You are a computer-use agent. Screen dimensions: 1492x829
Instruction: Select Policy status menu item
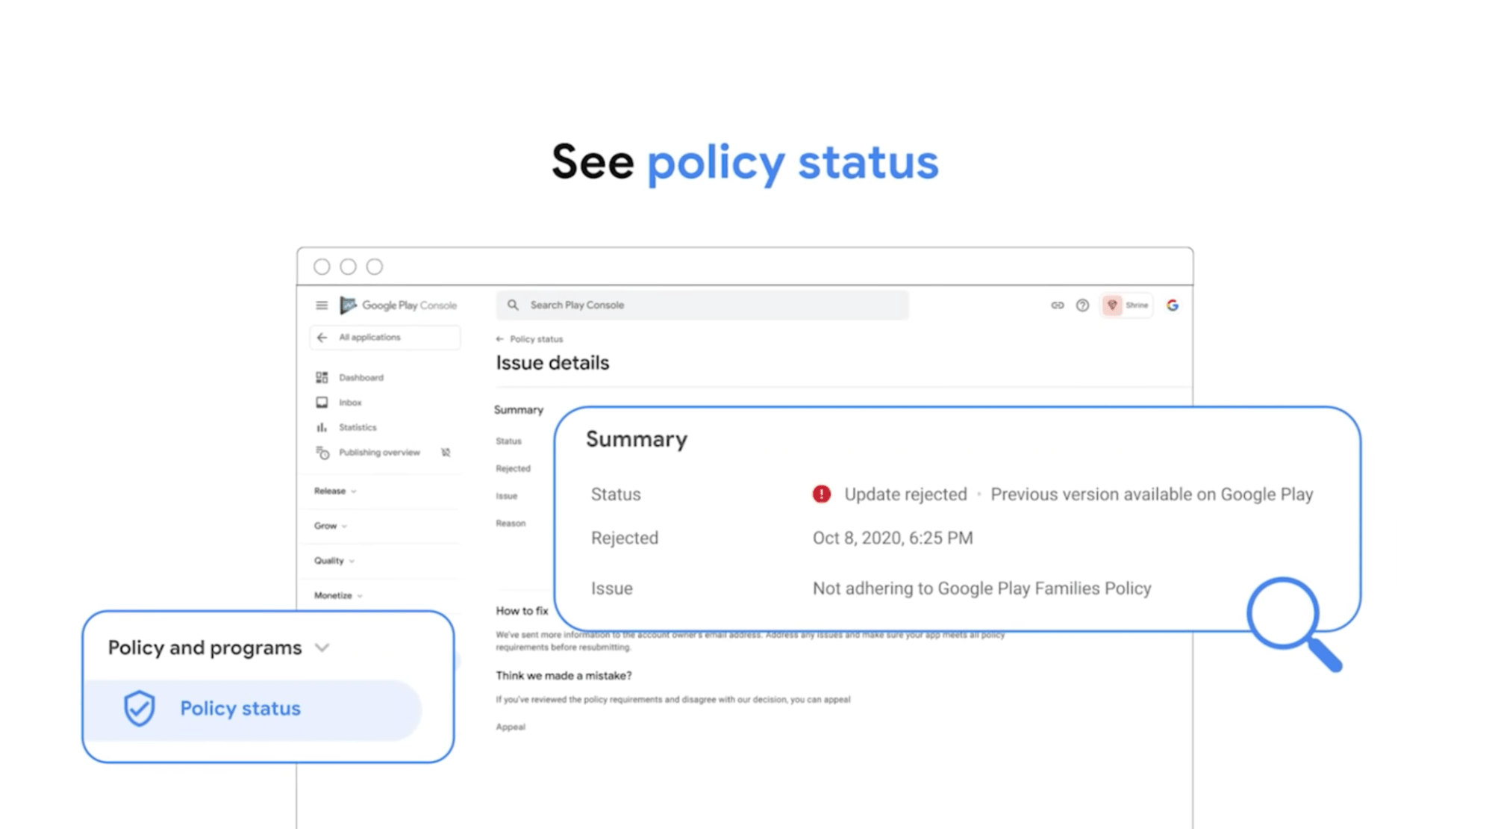pyautogui.click(x=254, y=710)
